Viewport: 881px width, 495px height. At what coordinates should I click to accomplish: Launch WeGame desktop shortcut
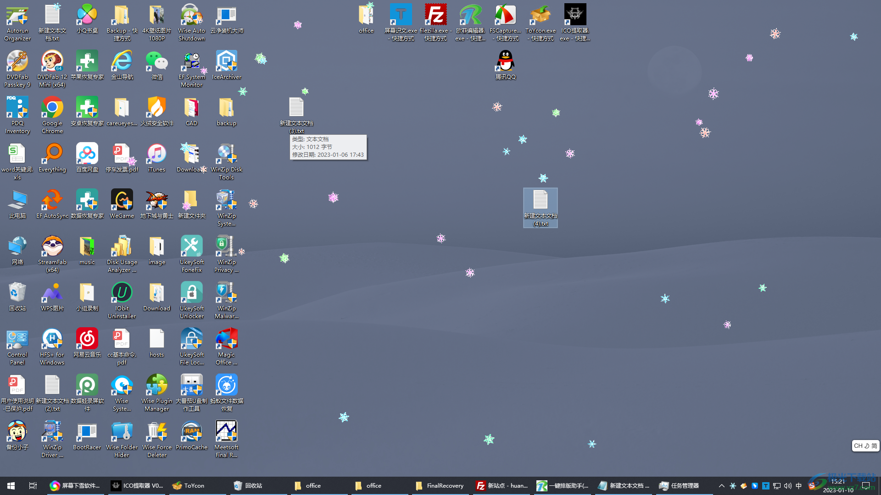click(122, 204)
